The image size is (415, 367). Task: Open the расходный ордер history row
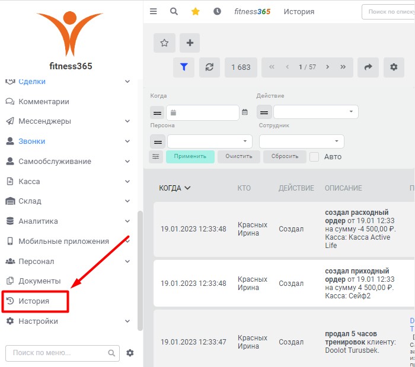(284, 229)
